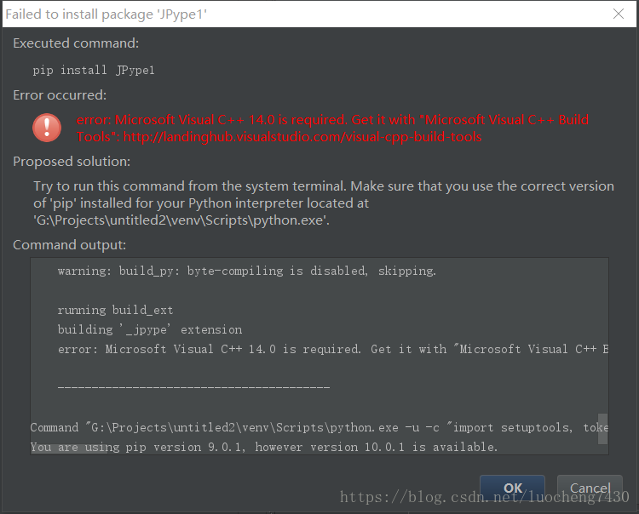
Task: Click the python.exe interpreter path text
Action: 181,220
